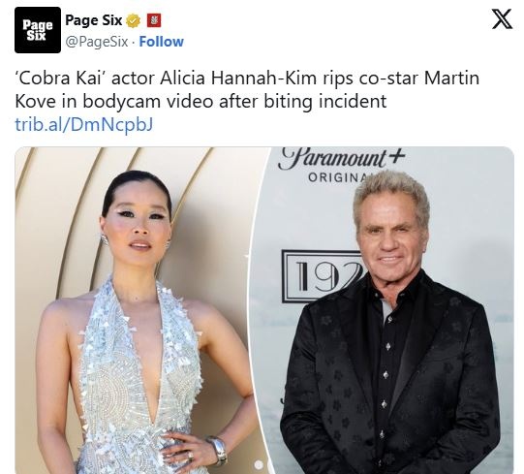Click the @PageSix handle

coord(97,42)
